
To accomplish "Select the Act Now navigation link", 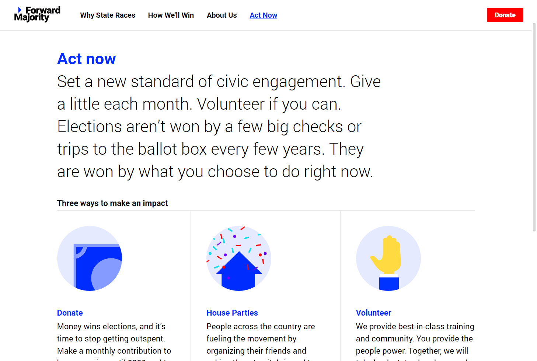I will point(264,15).
